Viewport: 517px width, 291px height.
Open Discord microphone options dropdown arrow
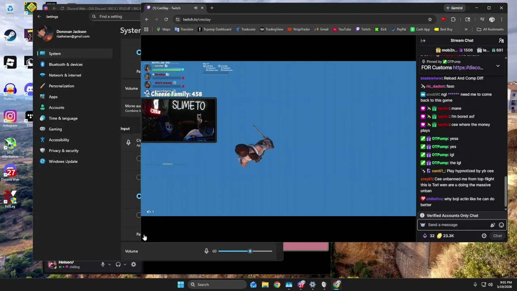(109, 265)
